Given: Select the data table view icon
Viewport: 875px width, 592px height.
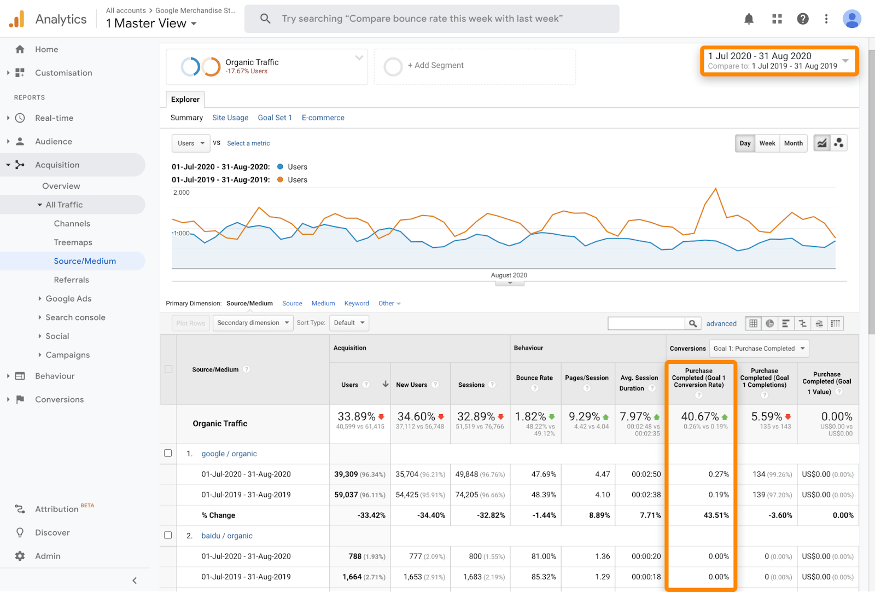Looking at the screenshot, I should (753, 323).
